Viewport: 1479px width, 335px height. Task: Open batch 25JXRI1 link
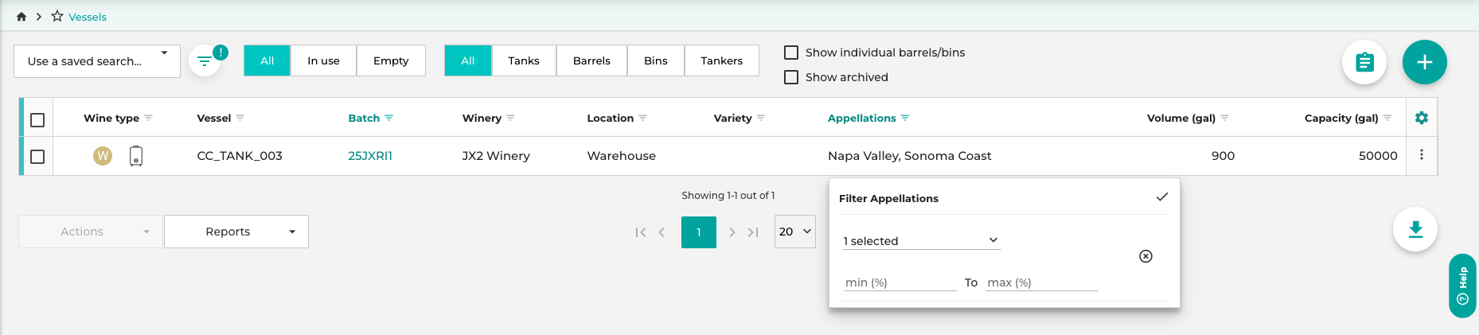(370, 156)
